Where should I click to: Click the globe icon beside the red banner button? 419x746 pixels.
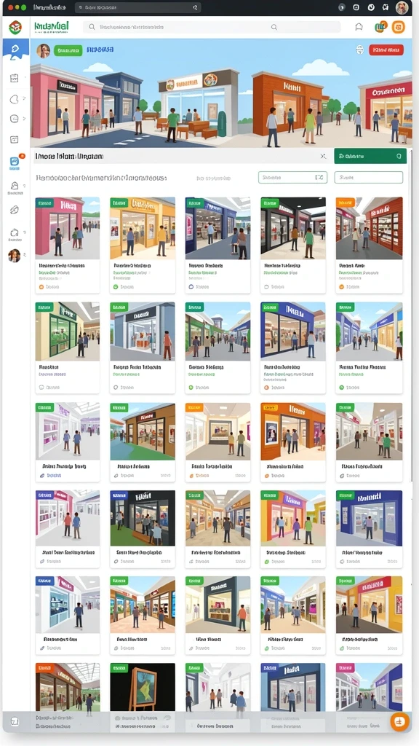pyautogui.click(x=359, y=50)
